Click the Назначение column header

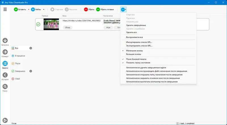pos(108,16)
